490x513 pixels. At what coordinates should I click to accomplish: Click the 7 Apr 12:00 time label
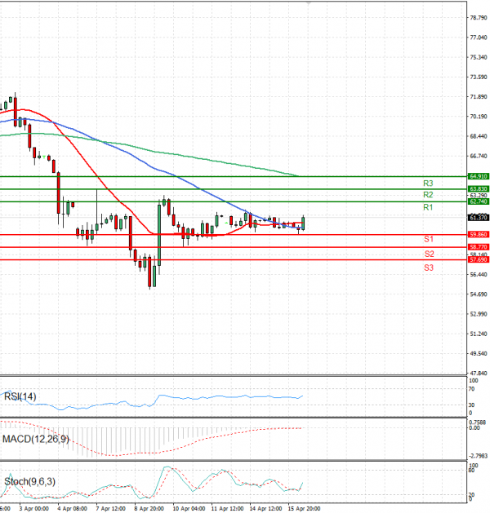coord(111,509)
